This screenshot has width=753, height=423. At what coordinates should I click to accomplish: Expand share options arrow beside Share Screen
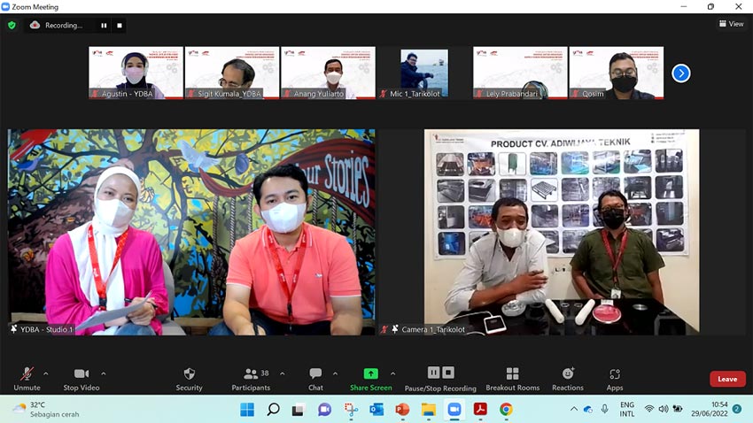[392, 373]
